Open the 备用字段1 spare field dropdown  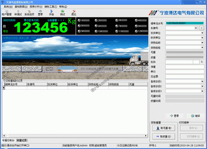pyautogui.click(x=202, y=82)
